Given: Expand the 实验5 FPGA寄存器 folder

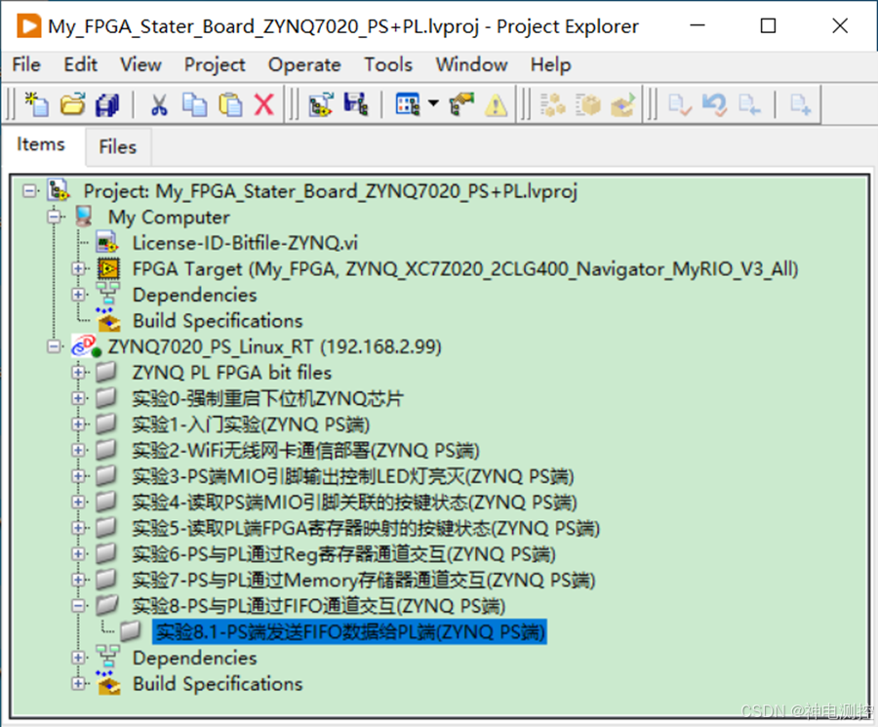Looking at the screenshot, I should click(79, 528).
